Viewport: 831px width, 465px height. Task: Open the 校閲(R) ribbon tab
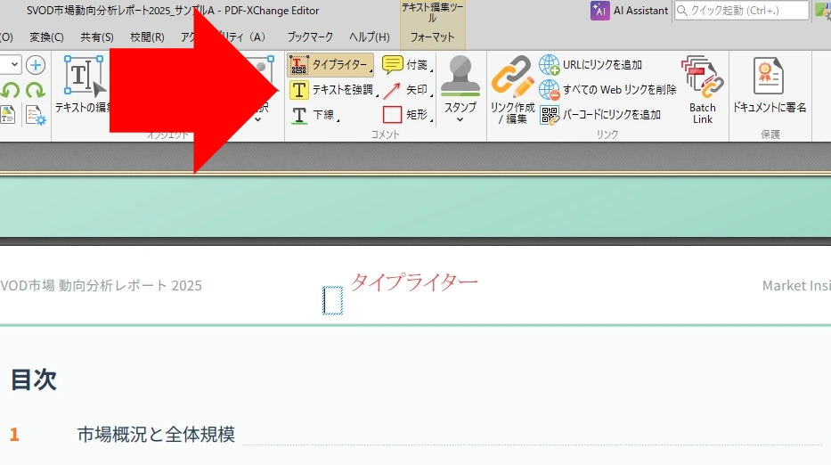coord(147,37)
